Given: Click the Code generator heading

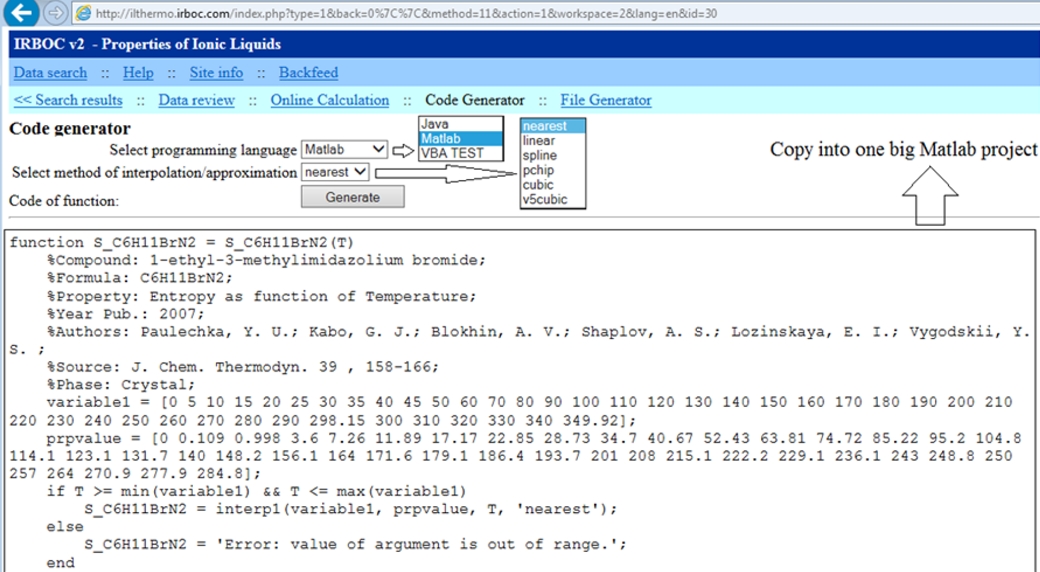Looking at the screenshot, I should point(69,129).
